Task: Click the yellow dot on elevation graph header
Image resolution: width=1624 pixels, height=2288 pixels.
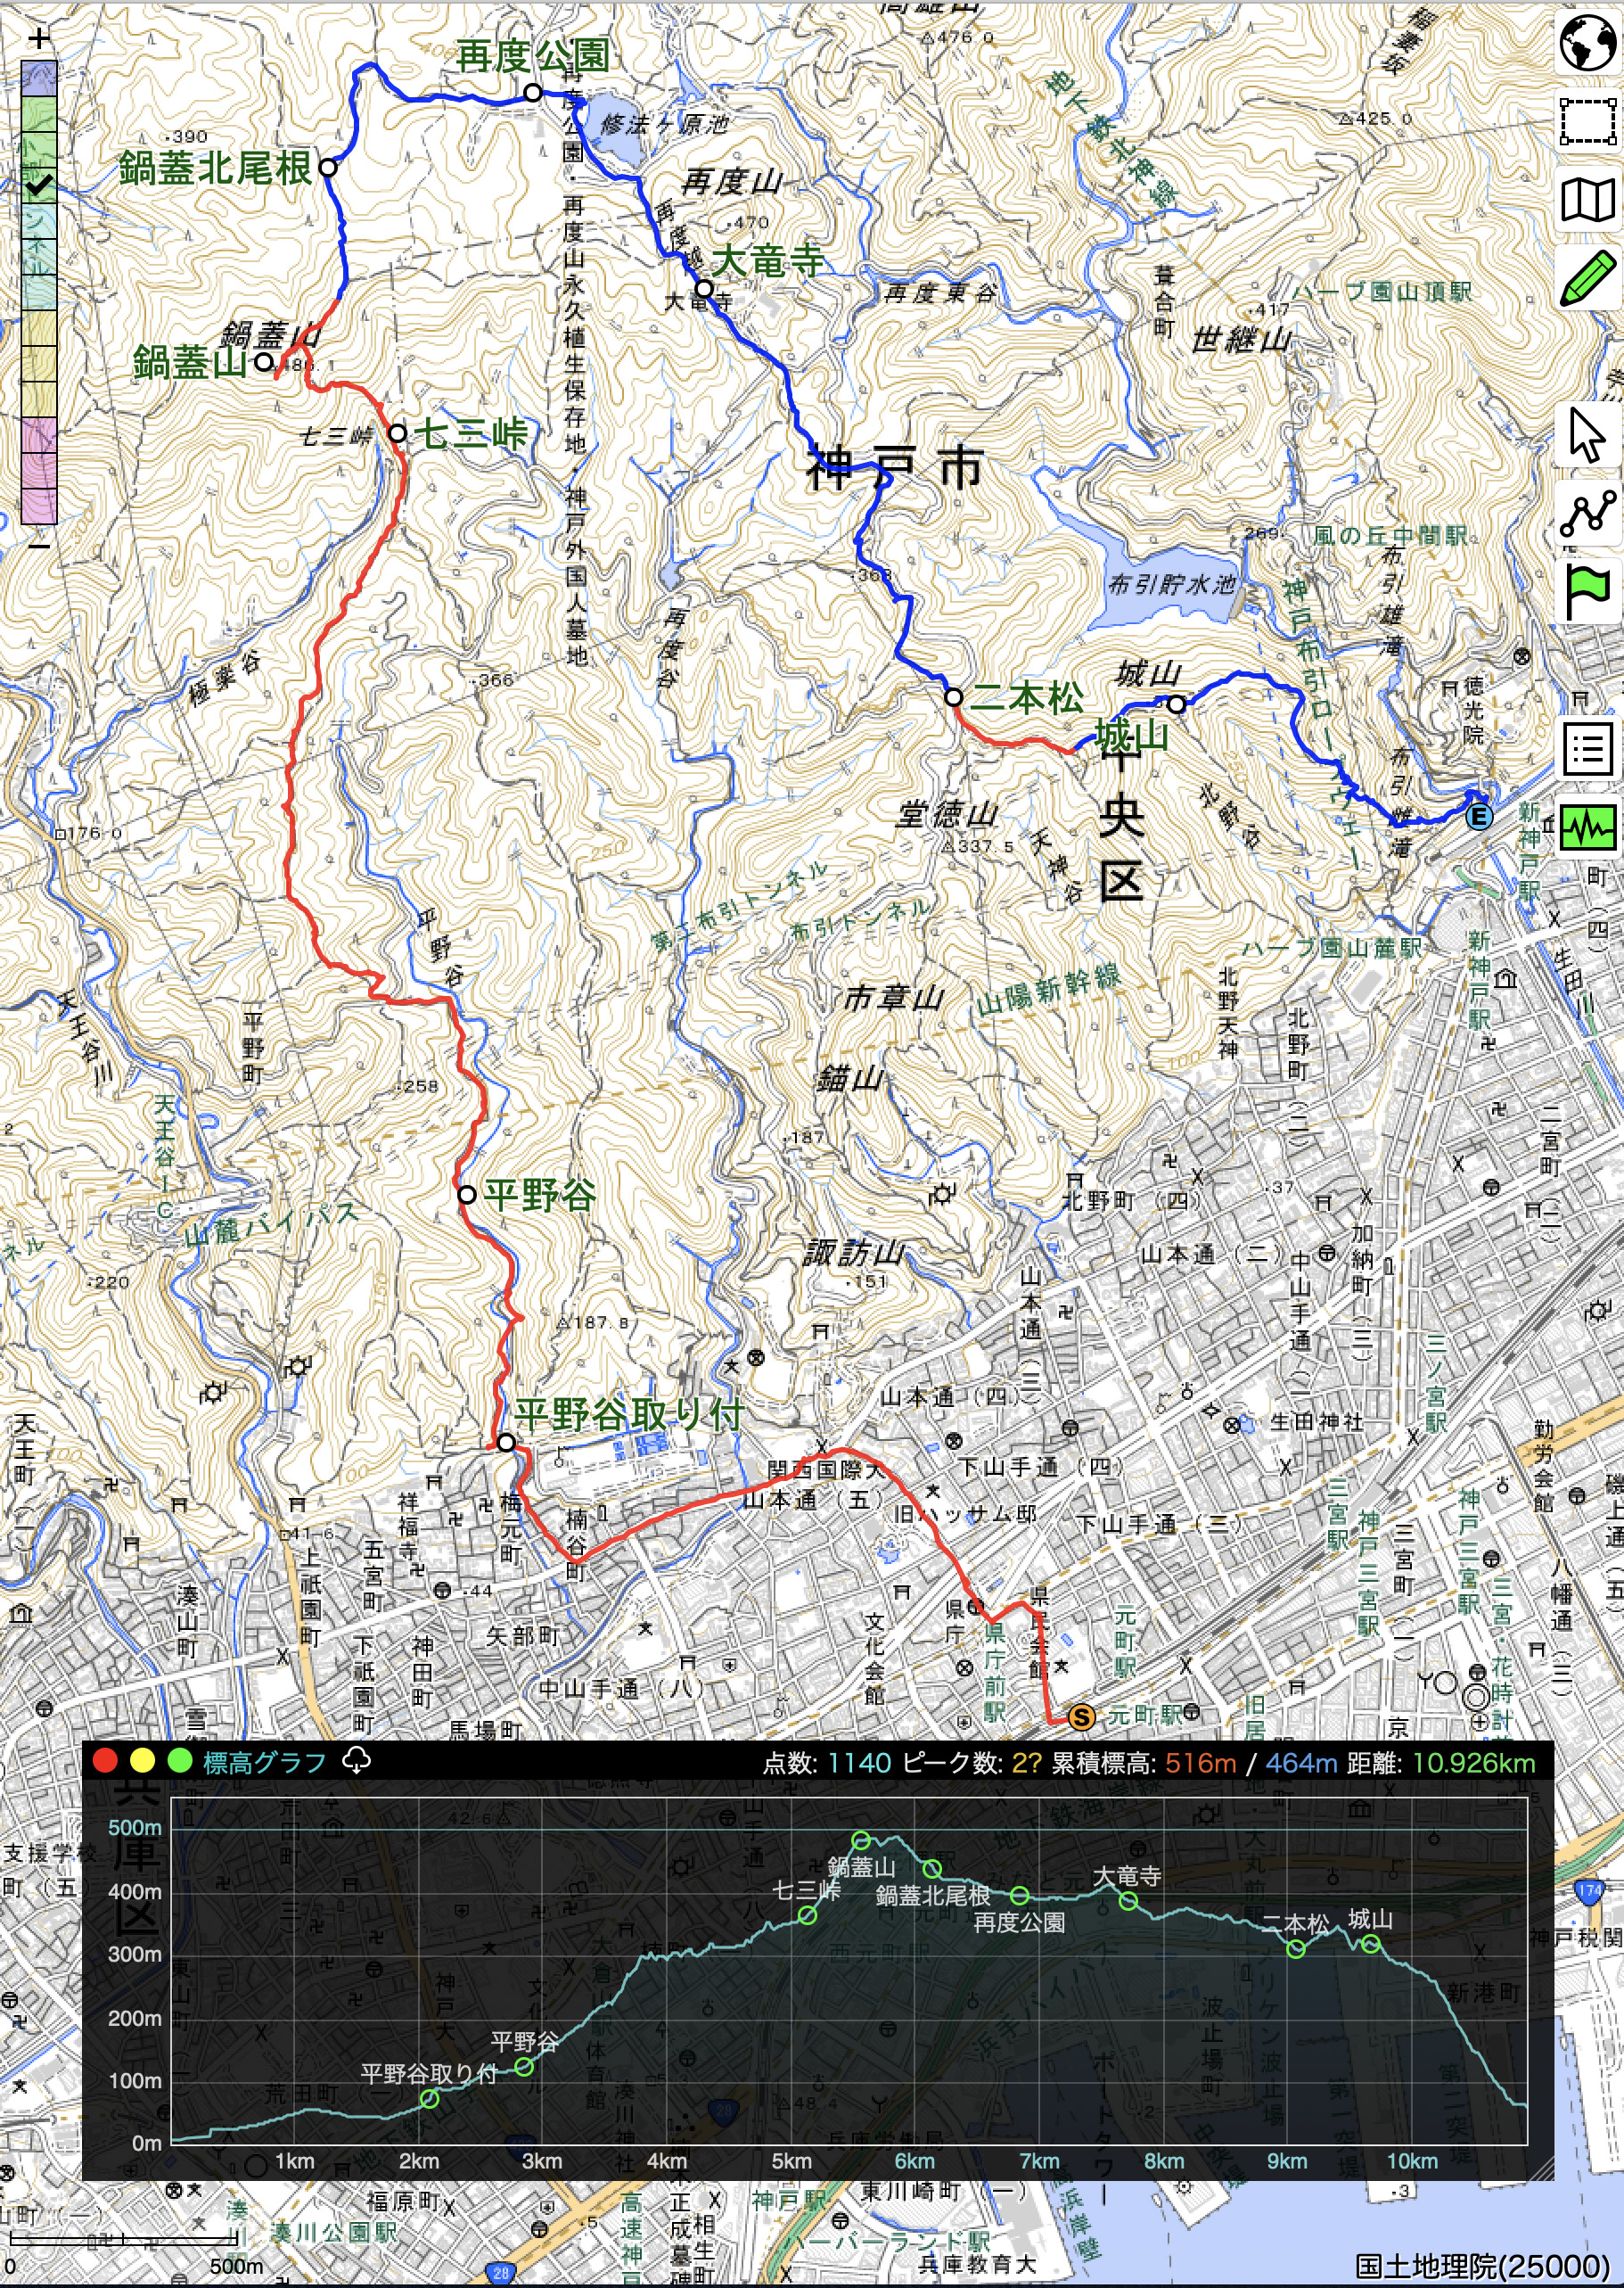Action: pos(142,1761)
